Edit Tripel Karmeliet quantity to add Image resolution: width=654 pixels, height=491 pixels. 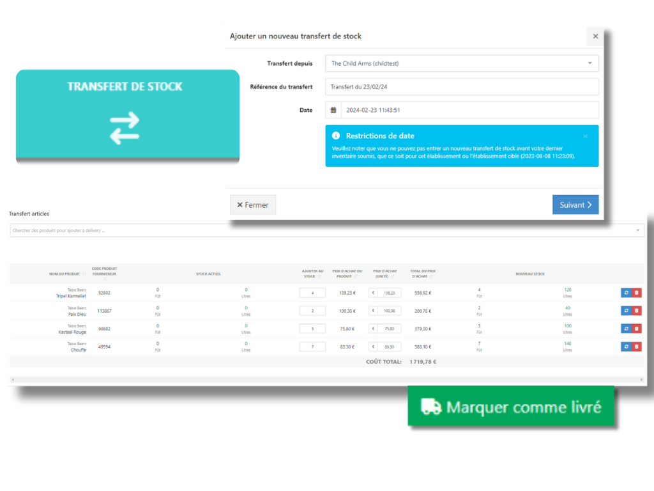point(312,293)
